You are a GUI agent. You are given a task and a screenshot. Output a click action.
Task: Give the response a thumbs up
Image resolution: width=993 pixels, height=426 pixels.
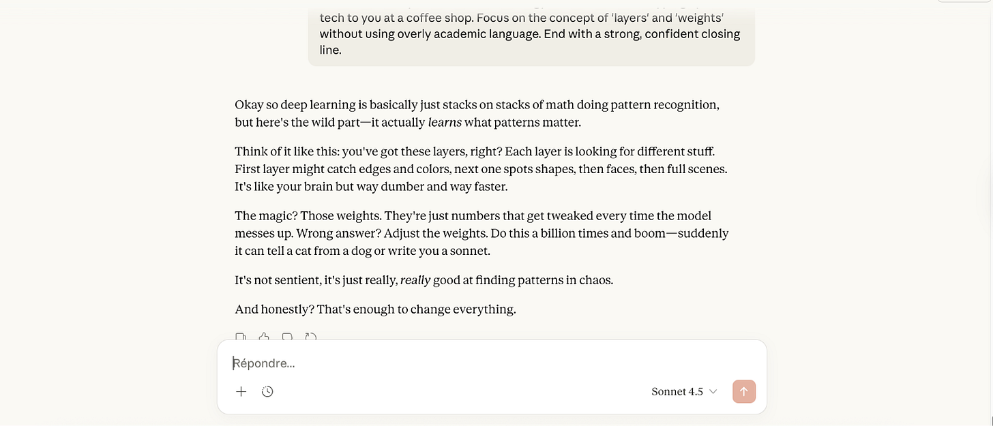pyautogui.click(x=264, y=337)
